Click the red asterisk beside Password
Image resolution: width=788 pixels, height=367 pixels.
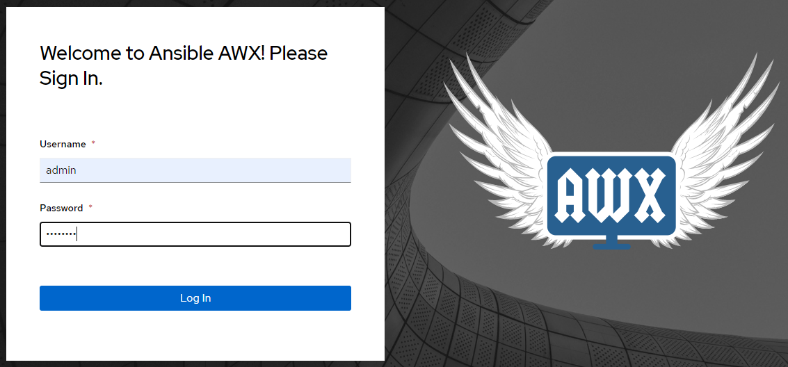pos(90,208)
